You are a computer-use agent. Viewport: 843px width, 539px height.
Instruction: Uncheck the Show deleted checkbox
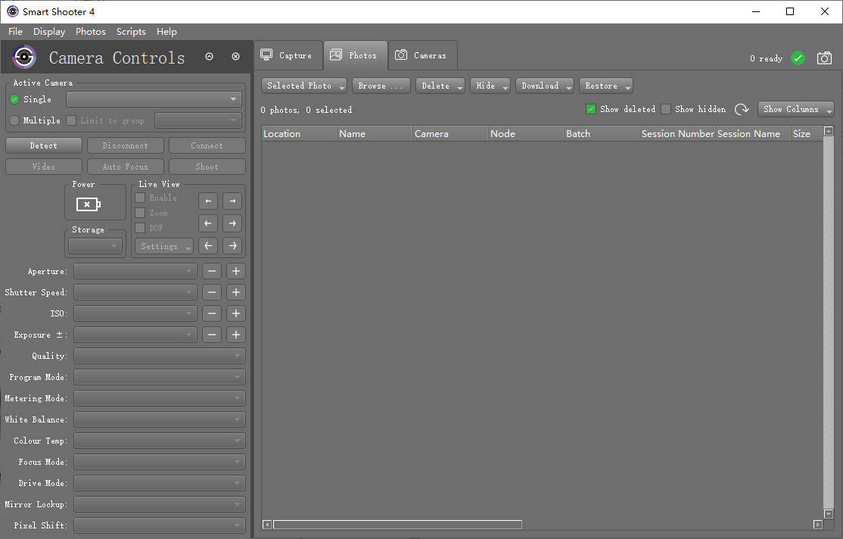(x=591, y=109)
